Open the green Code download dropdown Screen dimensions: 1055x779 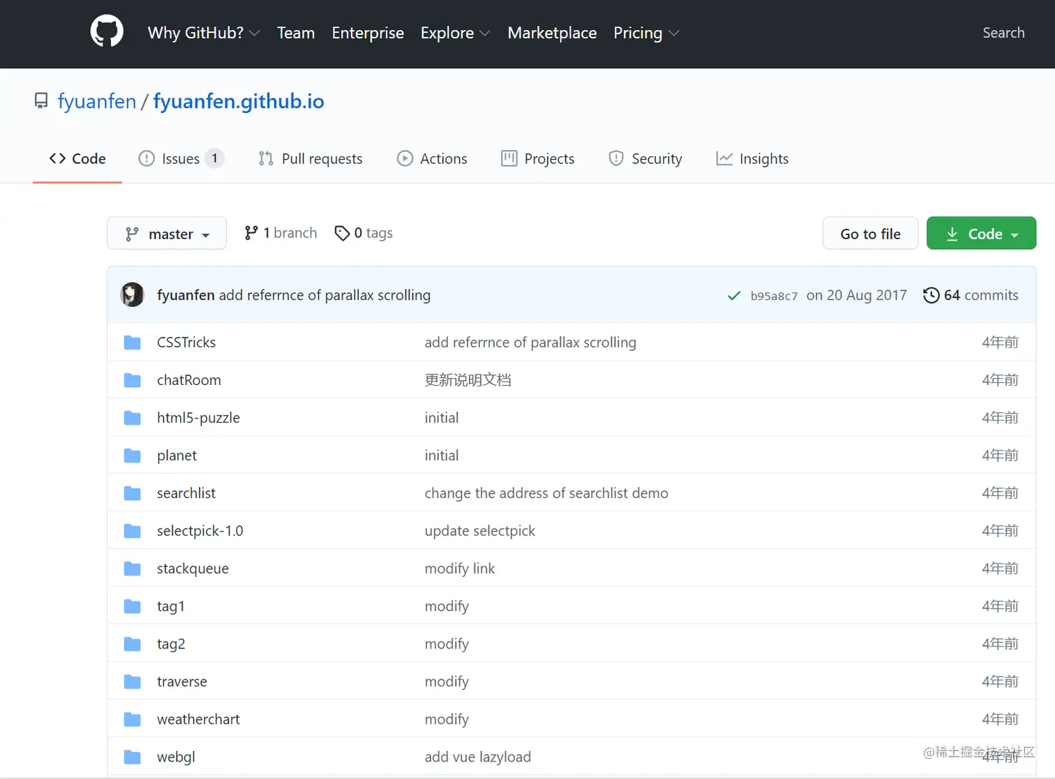tap(981, 234)
